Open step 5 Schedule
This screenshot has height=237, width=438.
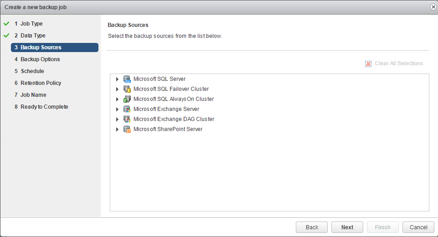click(x=29, y=71)
